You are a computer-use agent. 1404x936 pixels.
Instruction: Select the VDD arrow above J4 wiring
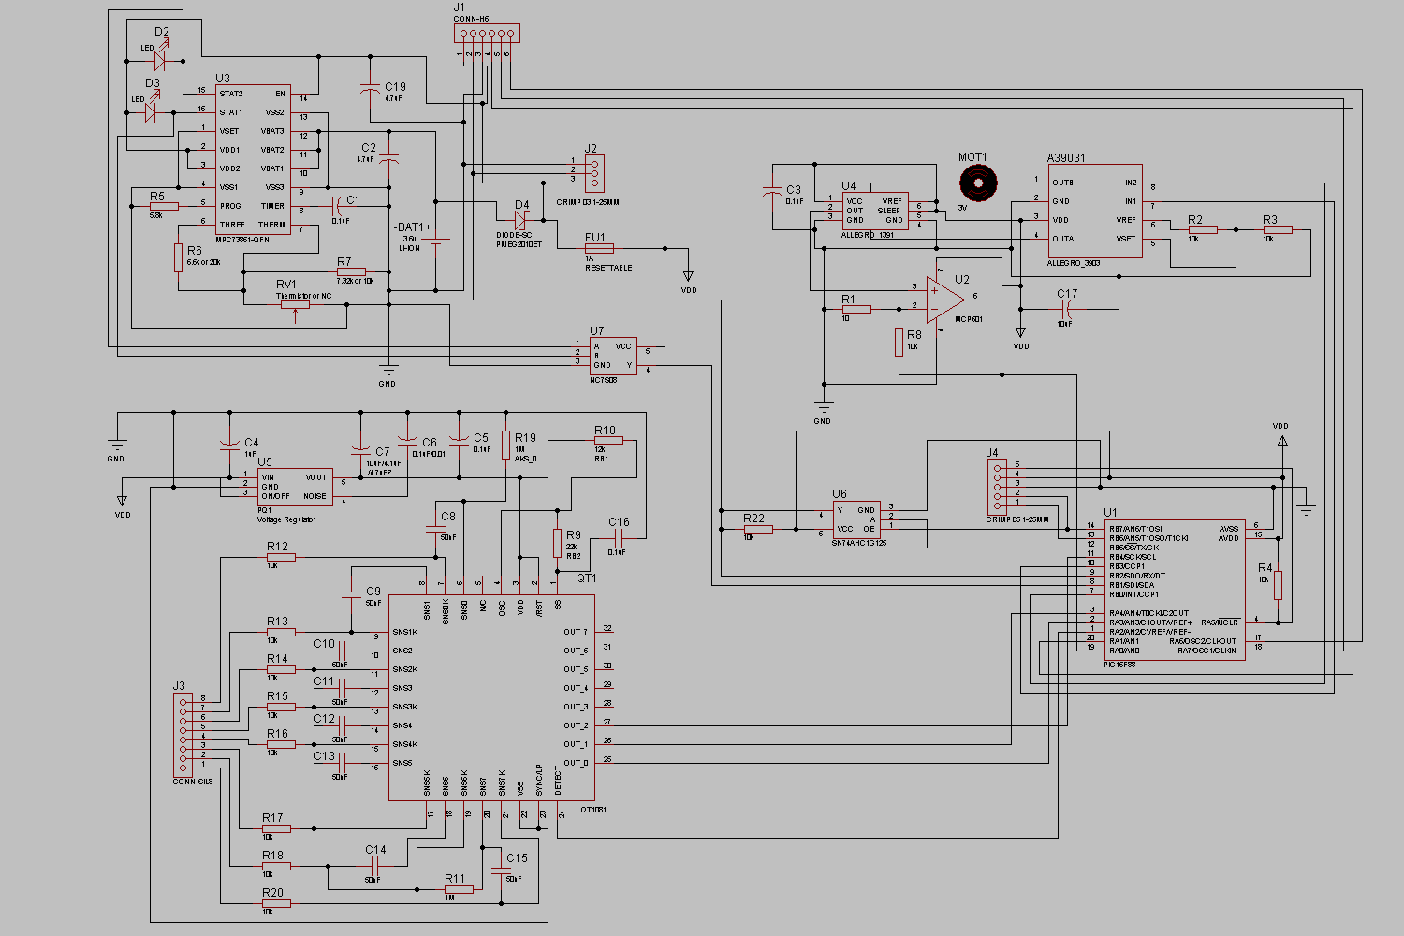coord(1281,440)
